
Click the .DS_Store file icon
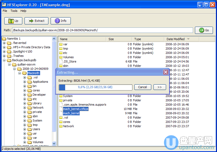coord(61,61)
